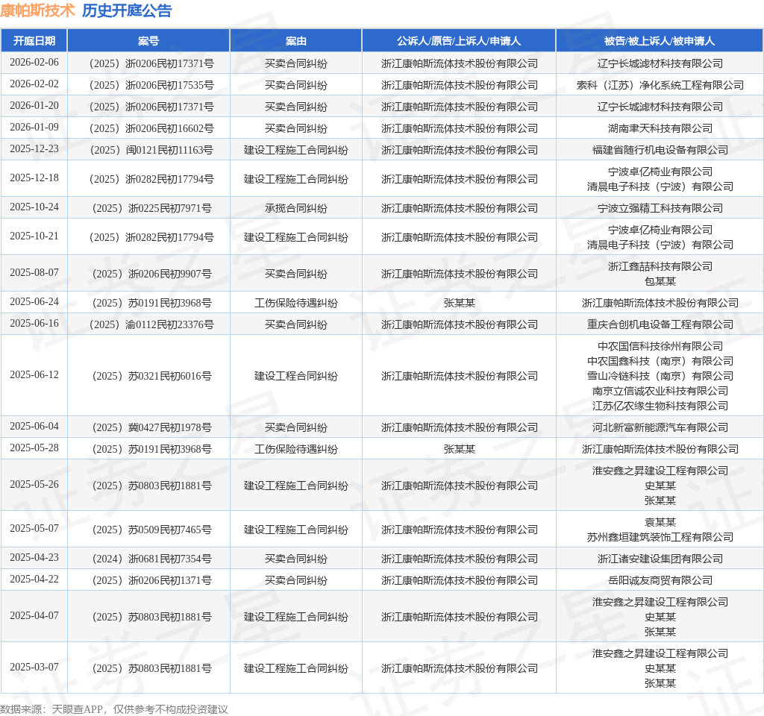Click defendant 苏州鑫垣建筑装饰工程有限公司
Viewport: 764px width, 716px height.
pos(660,537)
